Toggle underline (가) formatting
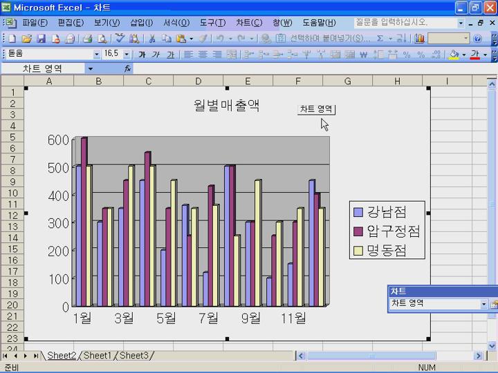This screenshot has width=498, height=373. pos(171,55)
